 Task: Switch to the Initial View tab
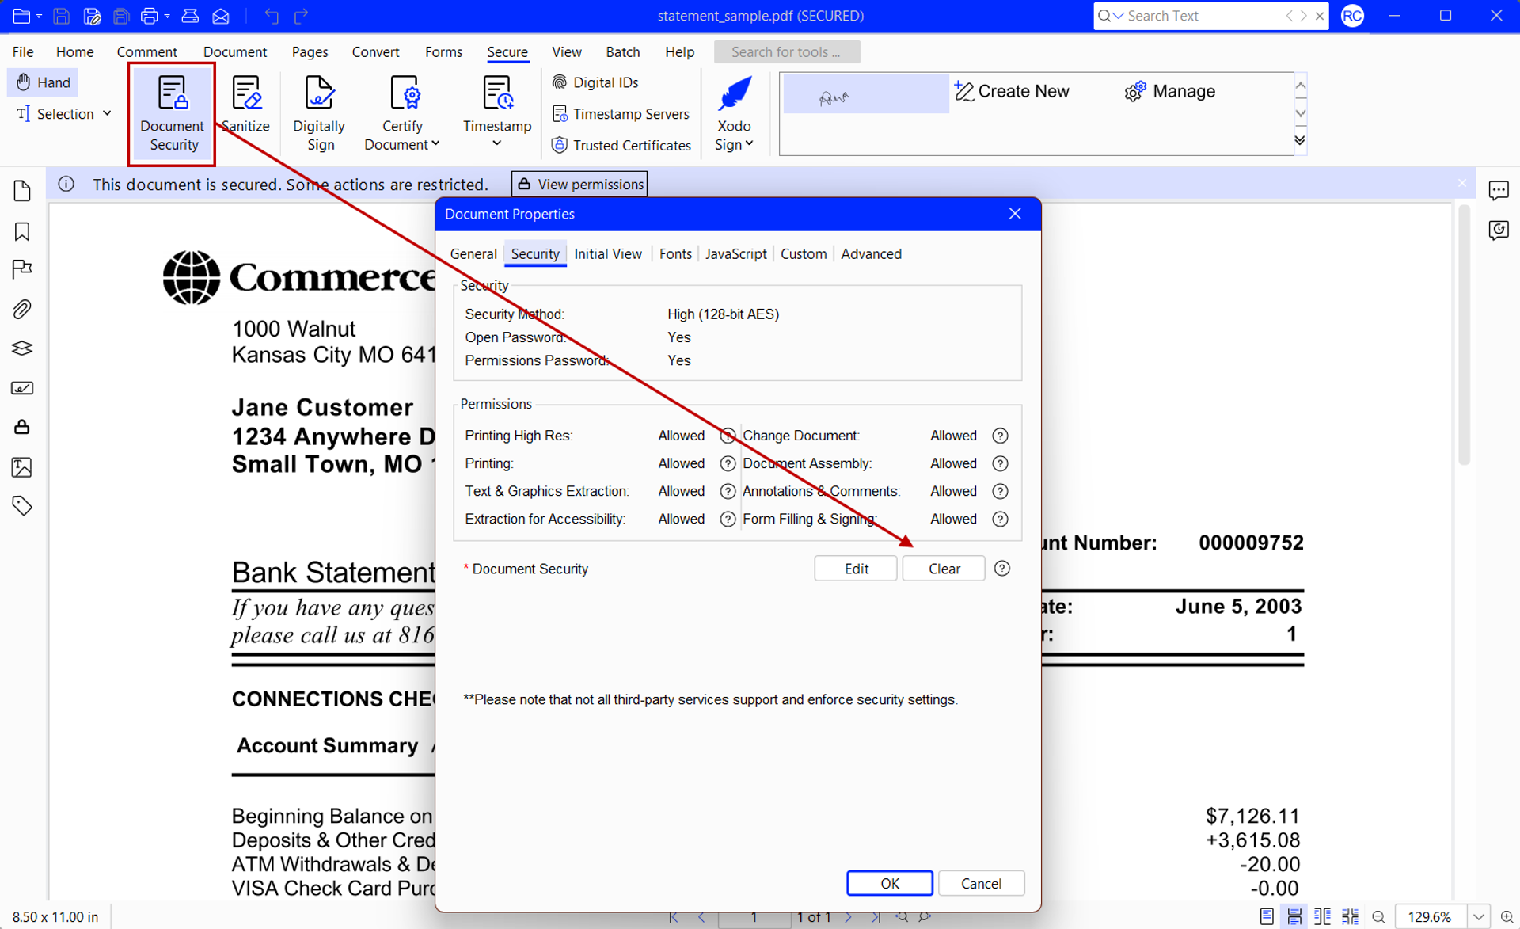[607, 253]
